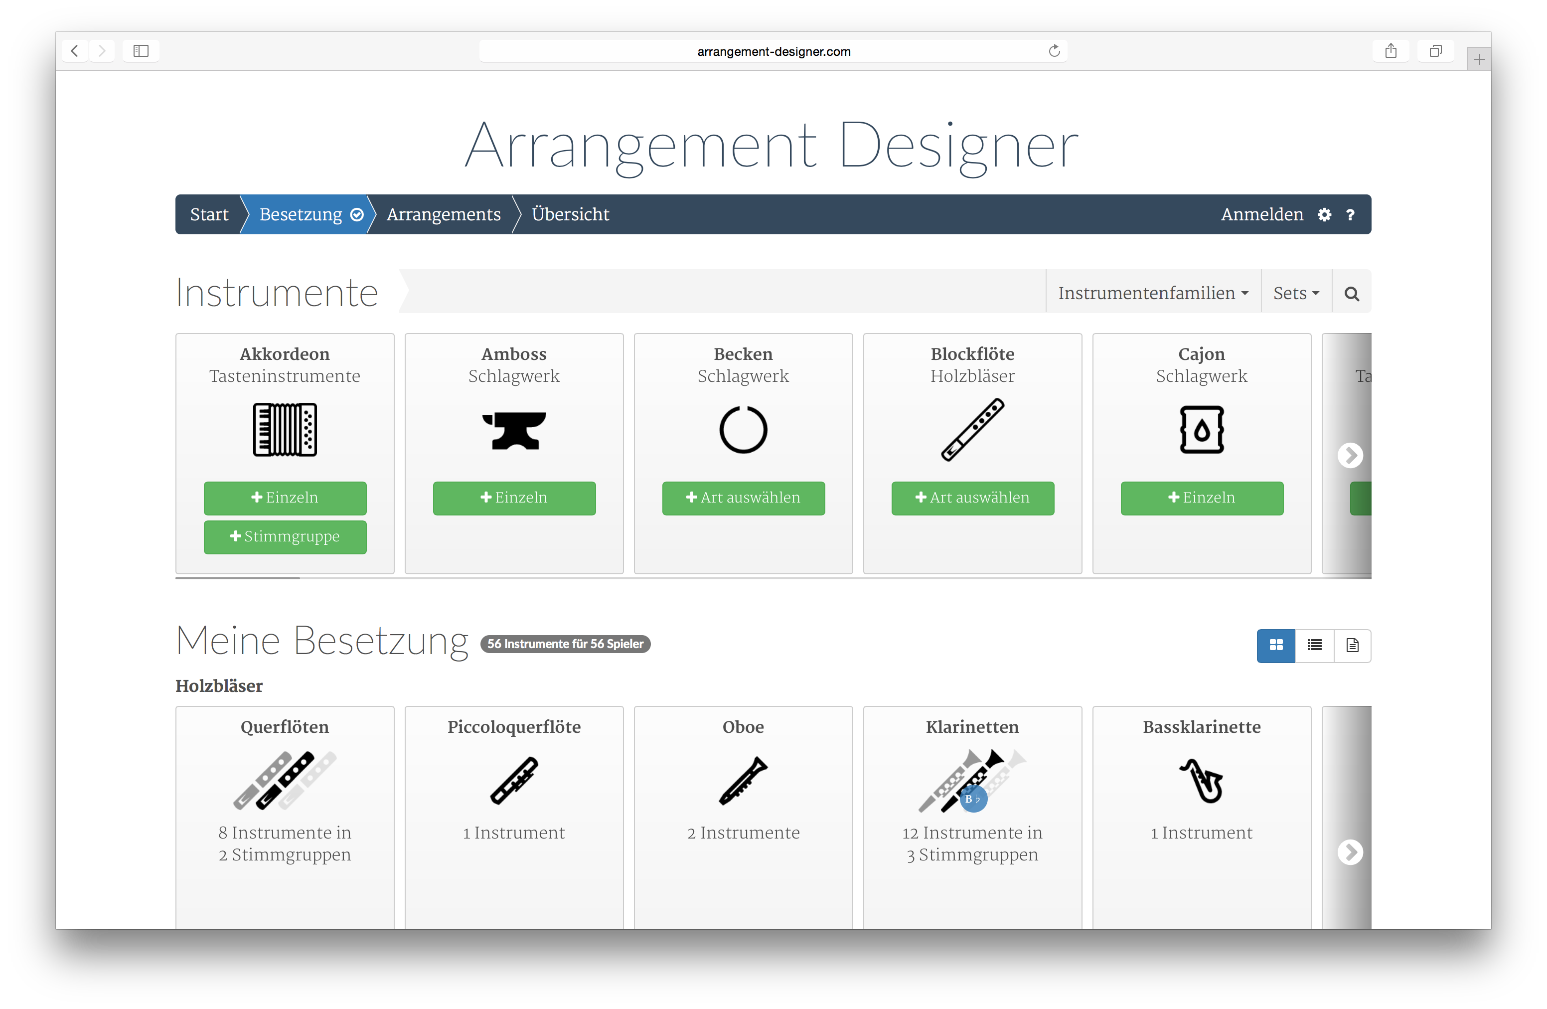The width and height of the screenshot is (1547, 1009).
Task: Open settings via gear icon
Action: click(1324, 214)
